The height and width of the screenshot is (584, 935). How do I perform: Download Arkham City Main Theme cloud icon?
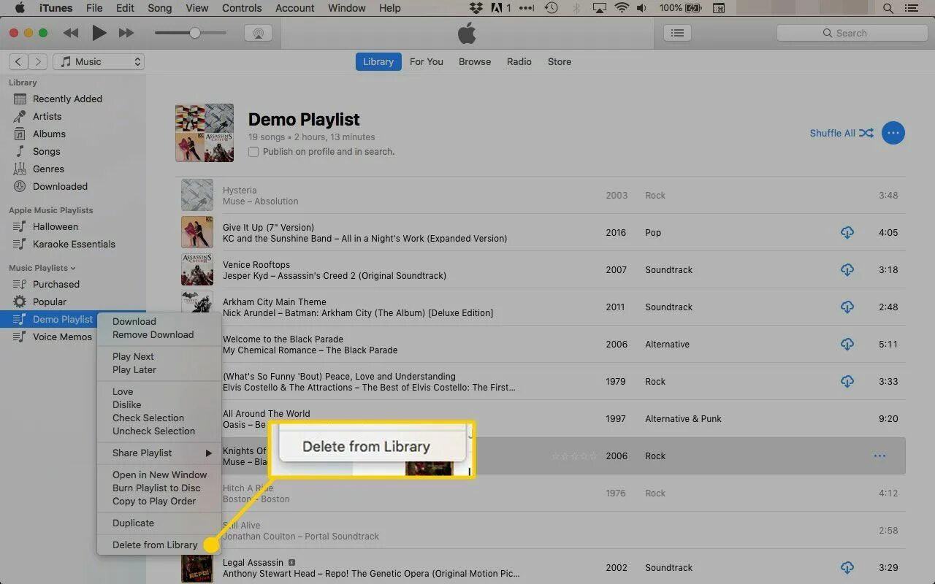pyautogui.click(x=847, y=307)
